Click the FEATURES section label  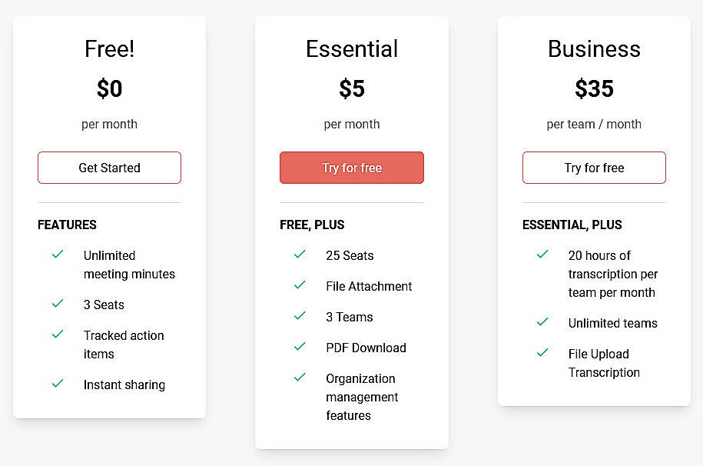click(67, 225)
